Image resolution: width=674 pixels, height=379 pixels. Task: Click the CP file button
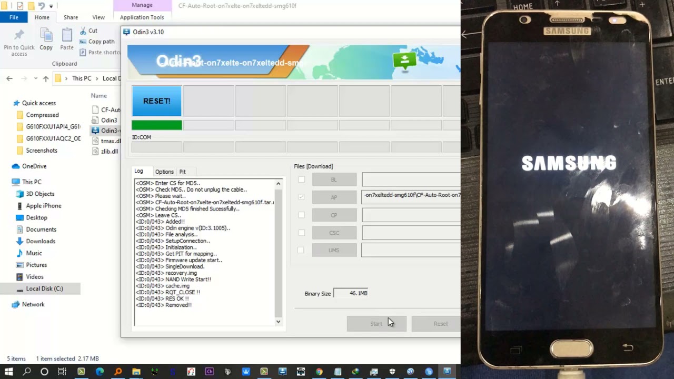[334, 215]
